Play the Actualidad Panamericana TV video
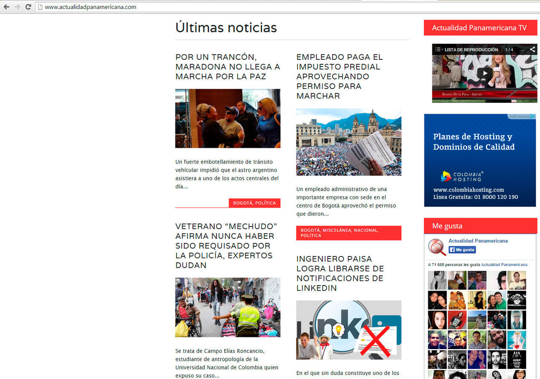Viewport: 540px width, 379px height. [485, 73]
